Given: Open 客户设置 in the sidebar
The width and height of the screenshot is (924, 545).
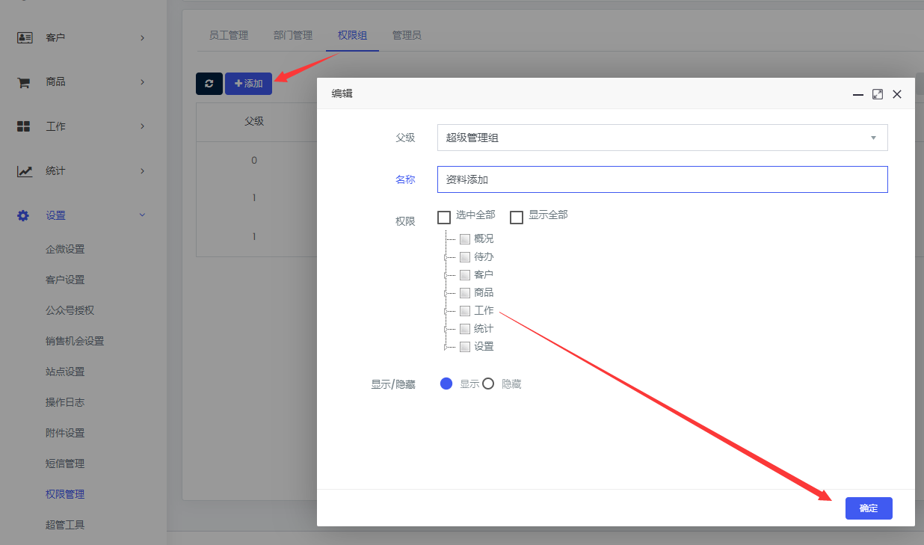Looking at the screenshot, I should pos(65,280).
